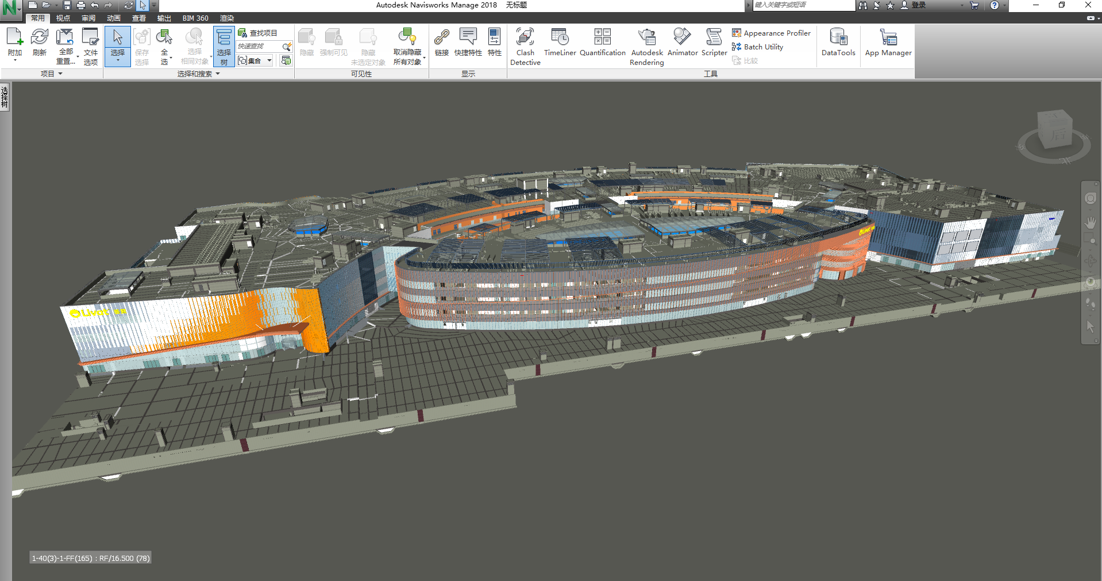Viewport: 1102px width, 581px height.
Task: Click Unhide All Objects (取消隐藏所有对象) icon
Action: click(407, 37)
